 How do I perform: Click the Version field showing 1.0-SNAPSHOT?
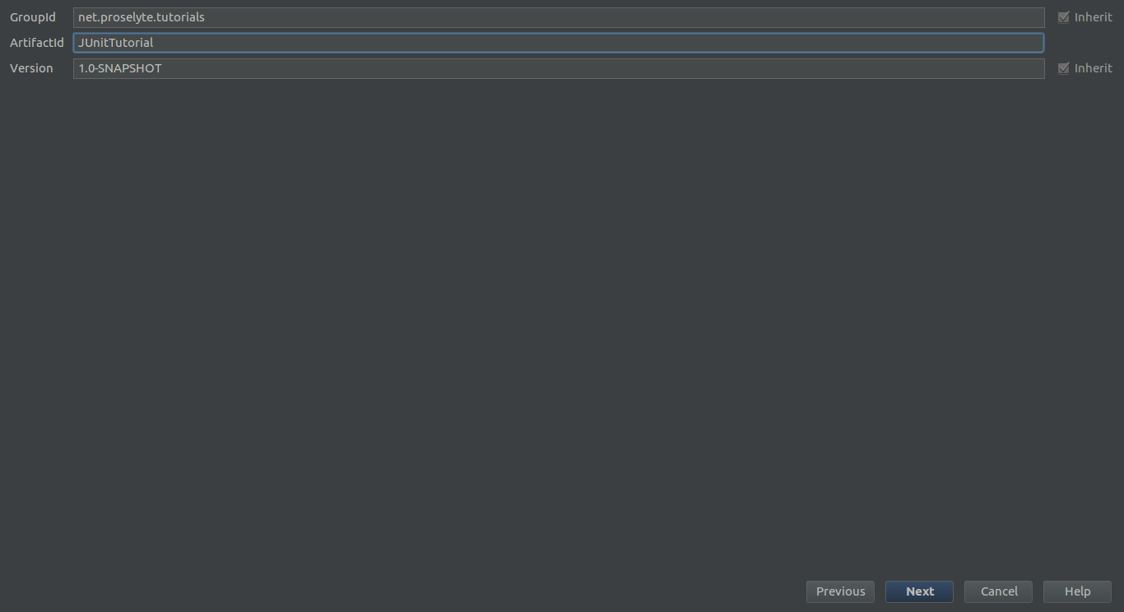pos(559,68)
